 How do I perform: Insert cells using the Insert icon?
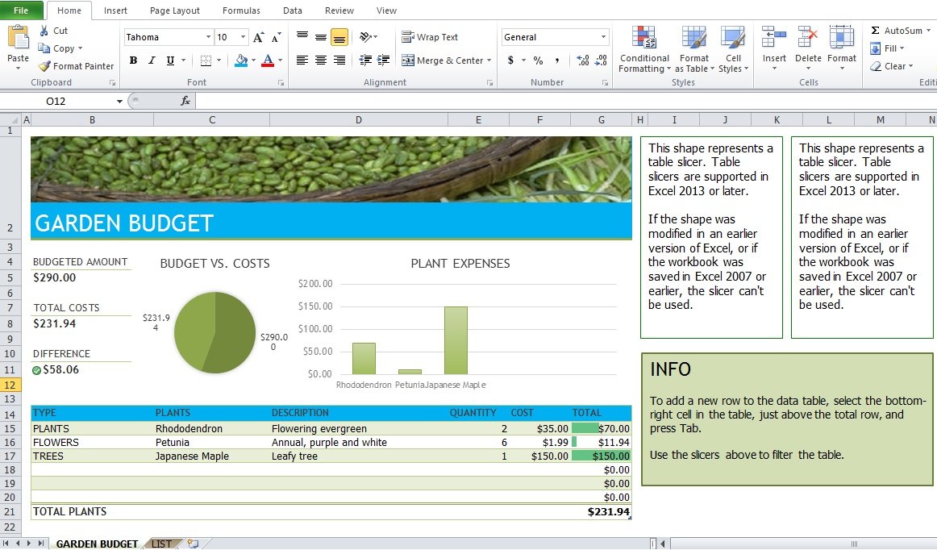point(774,37)
